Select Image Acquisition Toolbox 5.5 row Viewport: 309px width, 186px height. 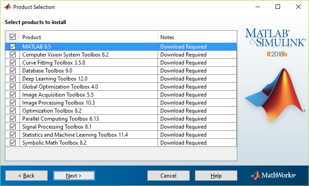coord(121,95)
